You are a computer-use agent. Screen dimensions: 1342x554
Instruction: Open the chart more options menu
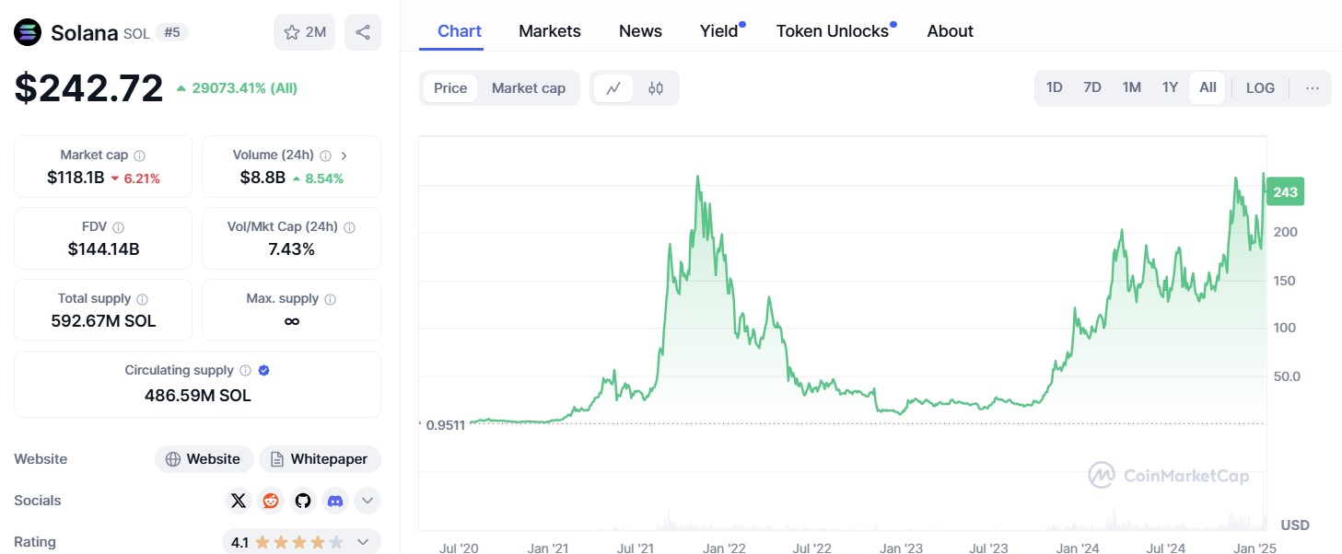coord(1313,88)
